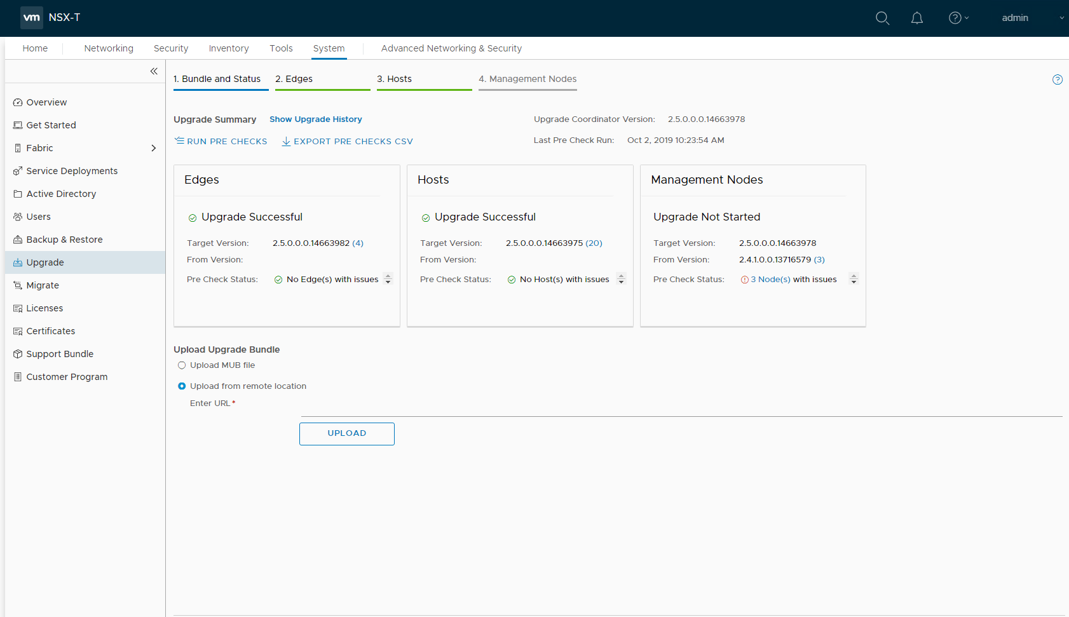Click the Certificates sidebar icon
1069x617 pixels.
point(18,331)
